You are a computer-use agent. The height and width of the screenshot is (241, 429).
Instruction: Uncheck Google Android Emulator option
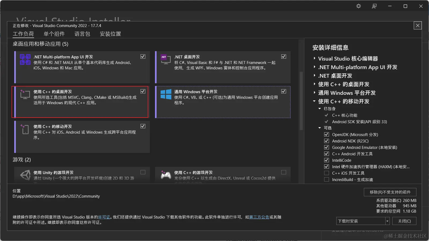pos(327,147)
